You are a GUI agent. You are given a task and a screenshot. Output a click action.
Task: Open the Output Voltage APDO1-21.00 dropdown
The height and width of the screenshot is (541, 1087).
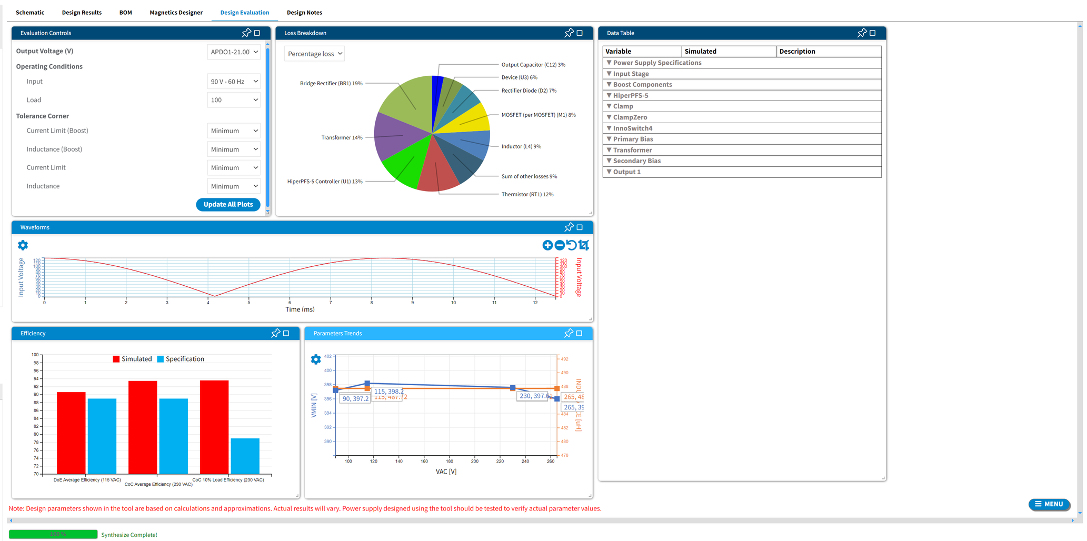pos(234,52)
